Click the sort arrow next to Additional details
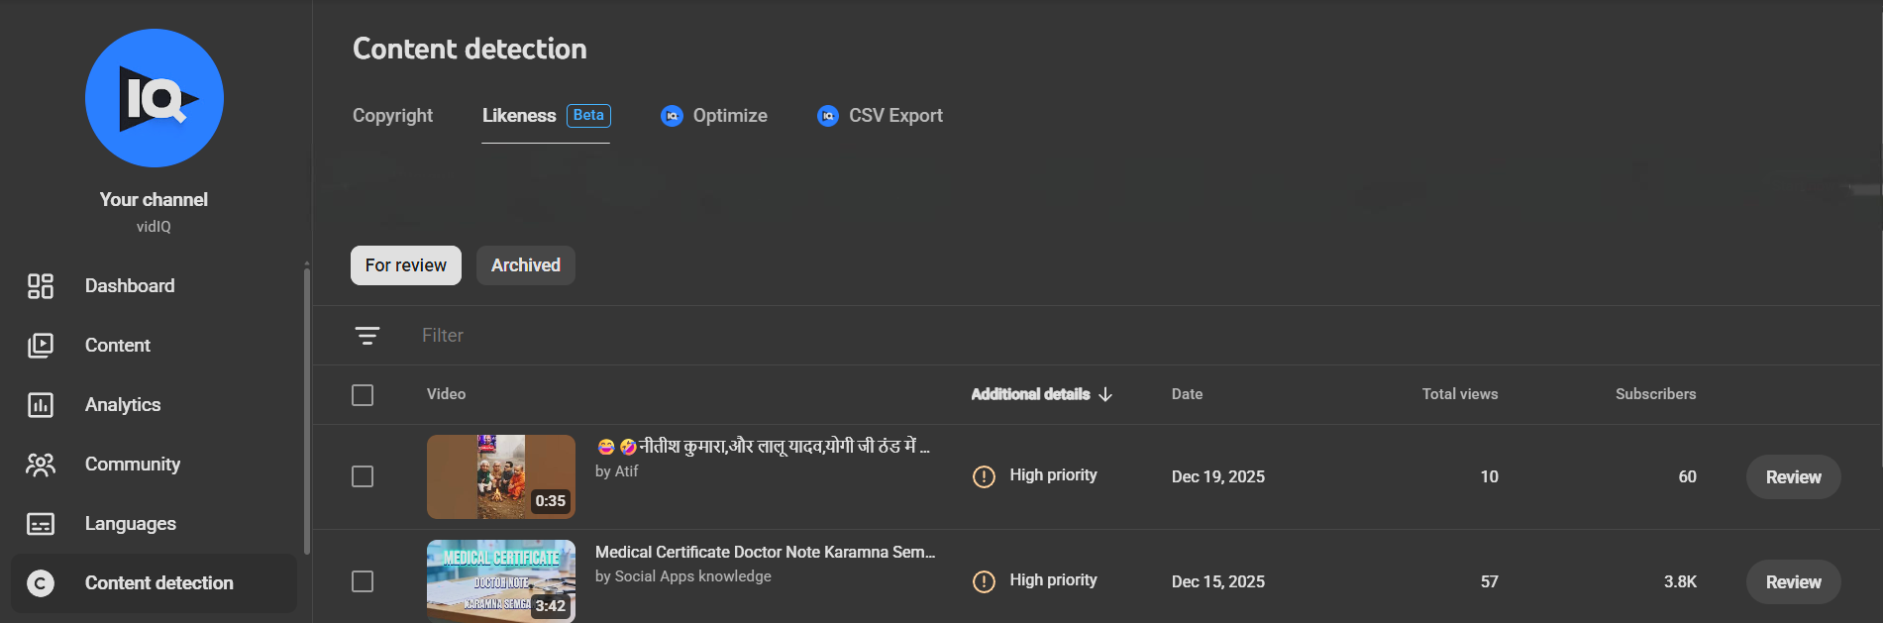 [x=1105, y=394]
